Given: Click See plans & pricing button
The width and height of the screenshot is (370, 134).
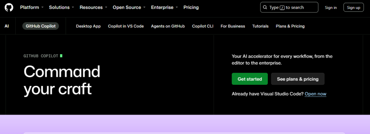Looking at the screenshot, I should pyautogui.click(x=298, y=79).
